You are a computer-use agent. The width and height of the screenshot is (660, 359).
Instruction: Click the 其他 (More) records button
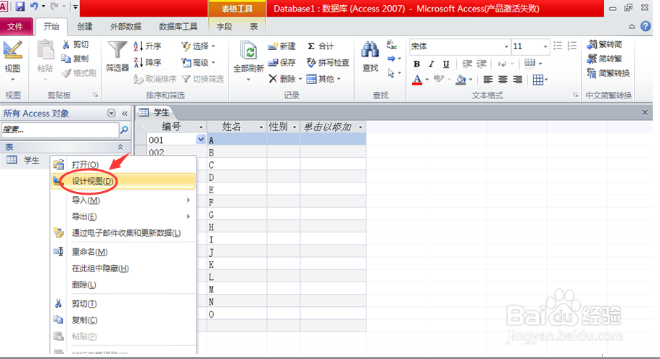[323, 79]
